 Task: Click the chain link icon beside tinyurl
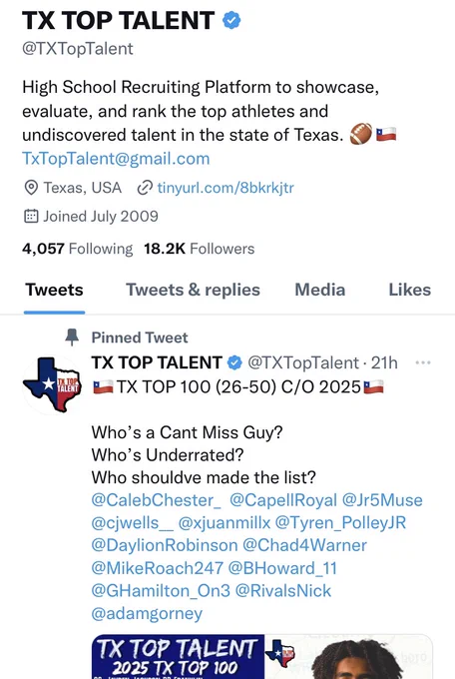(x=145, y=188)
